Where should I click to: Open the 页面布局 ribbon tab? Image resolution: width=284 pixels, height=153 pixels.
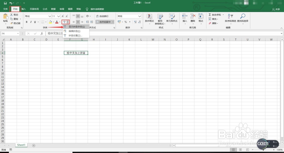[34, 9]
